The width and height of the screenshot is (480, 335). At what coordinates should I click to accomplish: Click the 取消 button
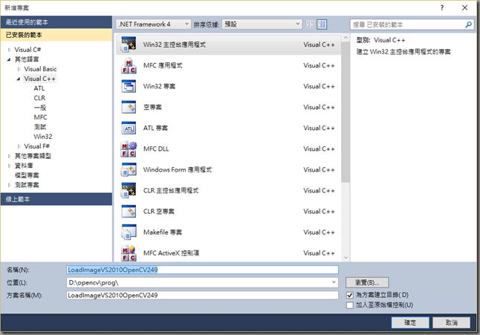click(x=452, y=322)
